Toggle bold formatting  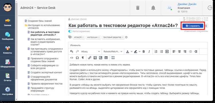click(144, 51)
